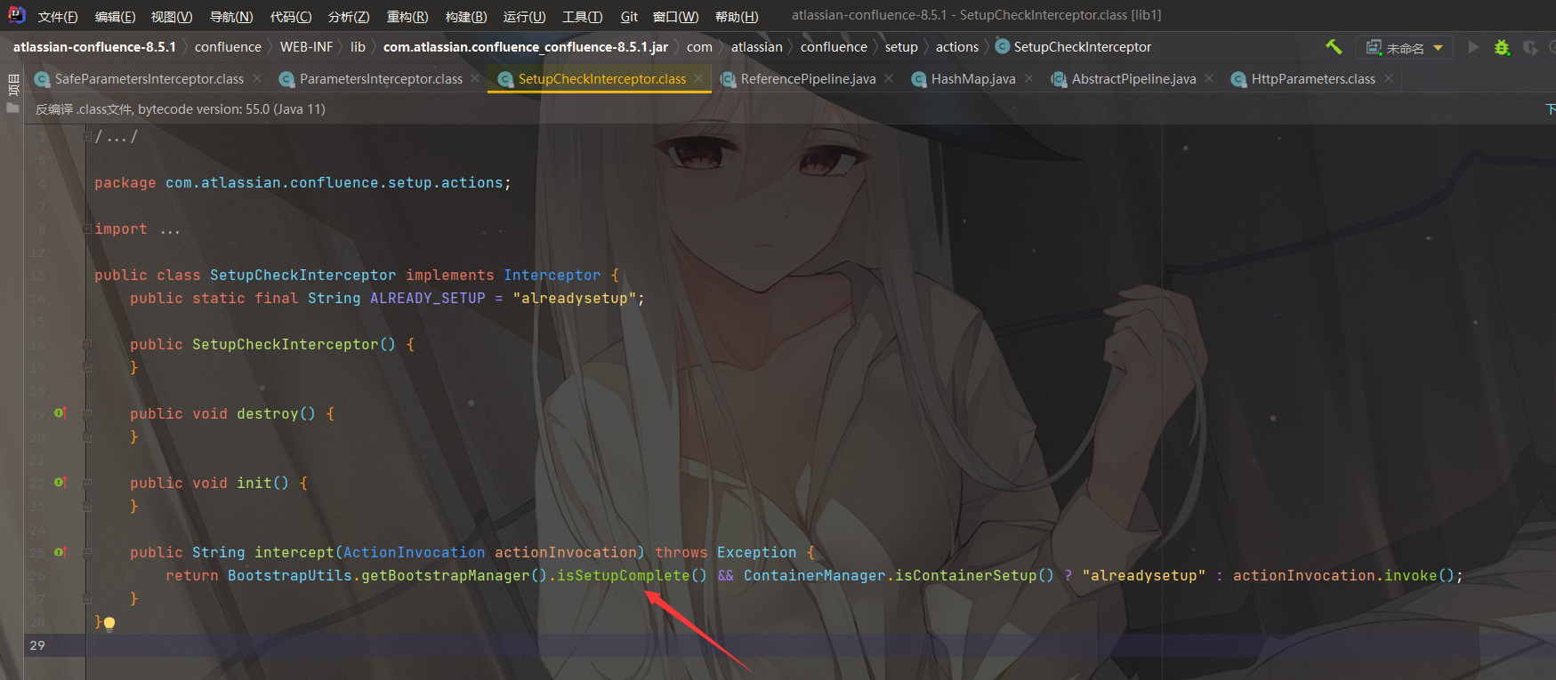Viewport: 1556px width, 680px height.
Task: Open the 运行(U) menu
Action: pos(524,16)
